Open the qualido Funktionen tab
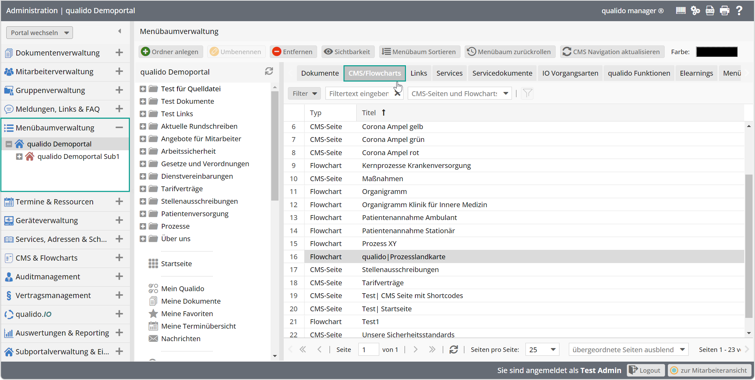 click(x=639, y=73)
